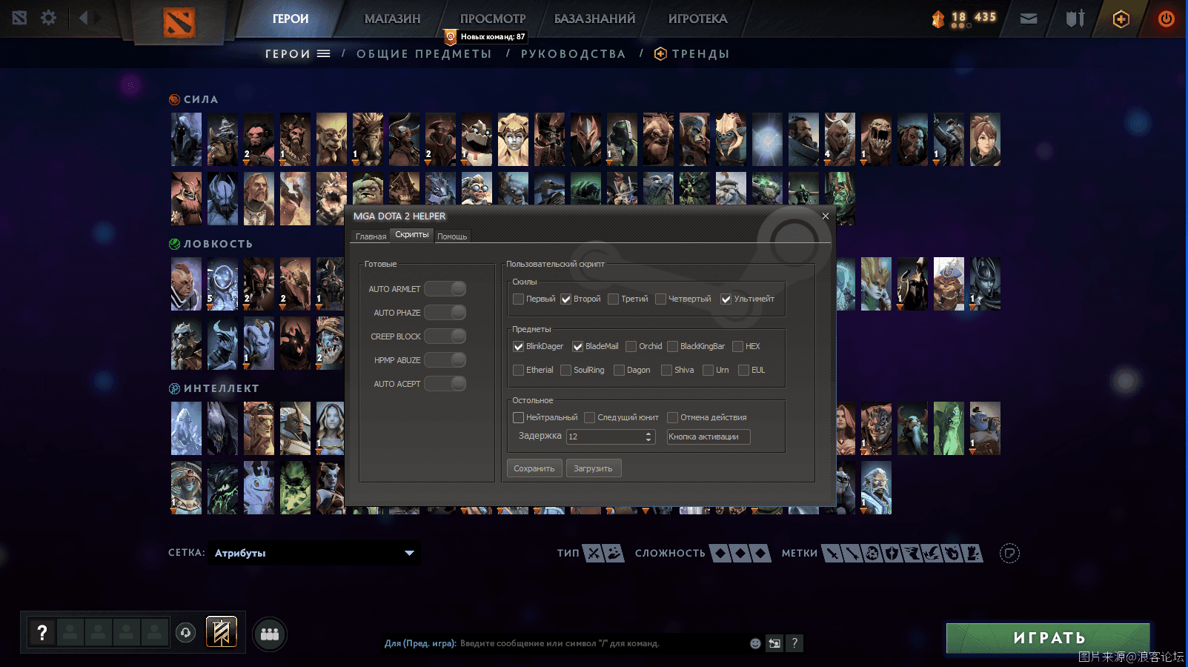The width and height of the screenshot is (1188, 667).
Task: Click the chat help question mark icon
Action: point(794,643)
